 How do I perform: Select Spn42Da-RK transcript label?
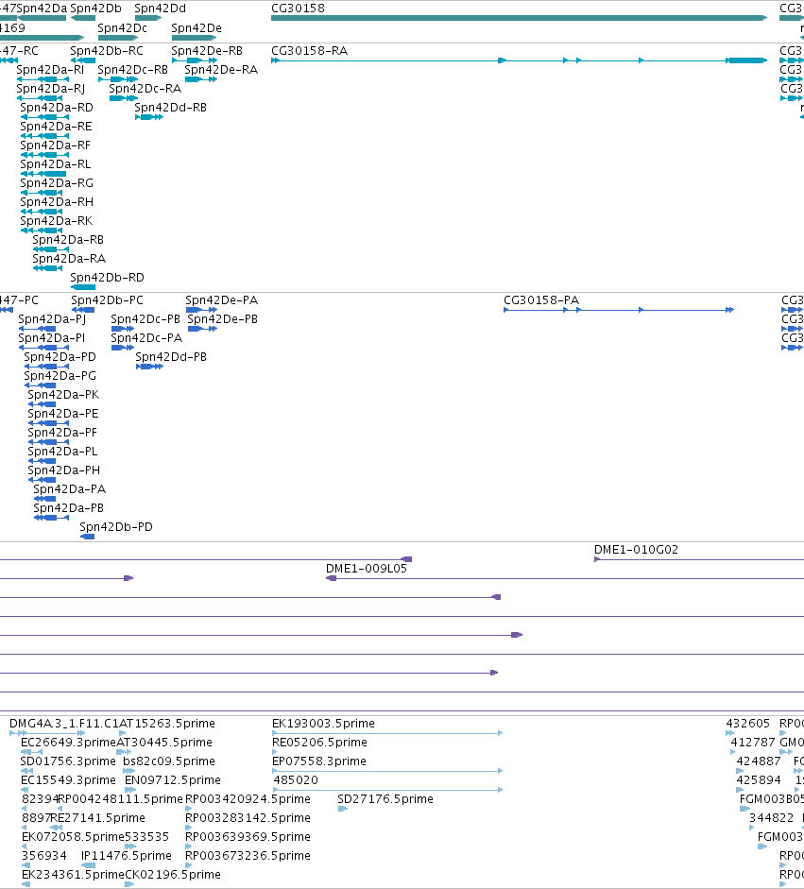tap(57, 221)
